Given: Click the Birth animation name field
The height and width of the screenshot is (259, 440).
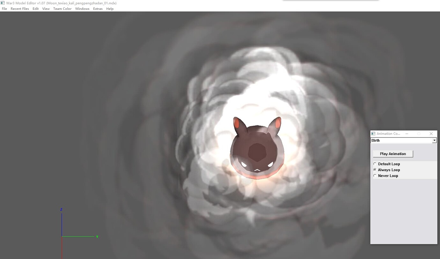Looking at the screenshot, I should click(401, 140).
